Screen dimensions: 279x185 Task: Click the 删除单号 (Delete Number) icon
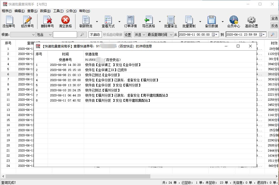tap(47, 21)
